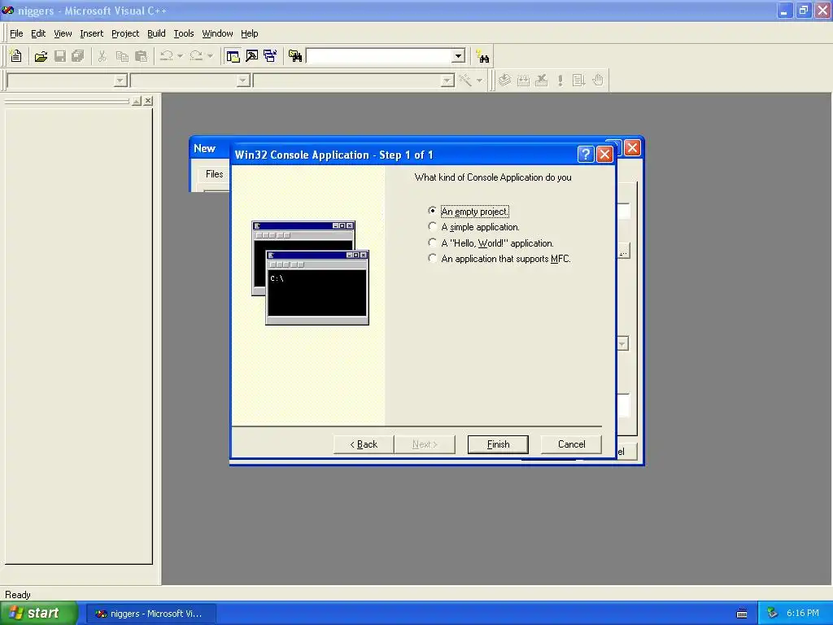Choose the 'Hello, World!' application option

433,243
